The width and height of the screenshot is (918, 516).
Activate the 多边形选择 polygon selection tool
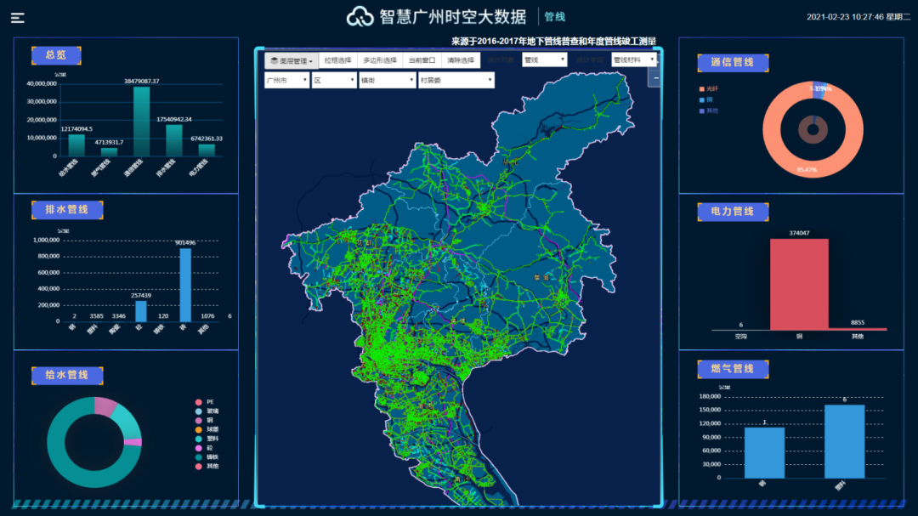coord(380,60)
